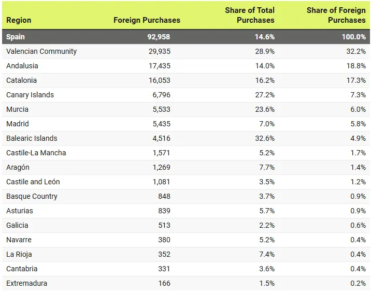Click the Basque Country region cell
This screenshot has height=292, width=371.
point(32,196)
